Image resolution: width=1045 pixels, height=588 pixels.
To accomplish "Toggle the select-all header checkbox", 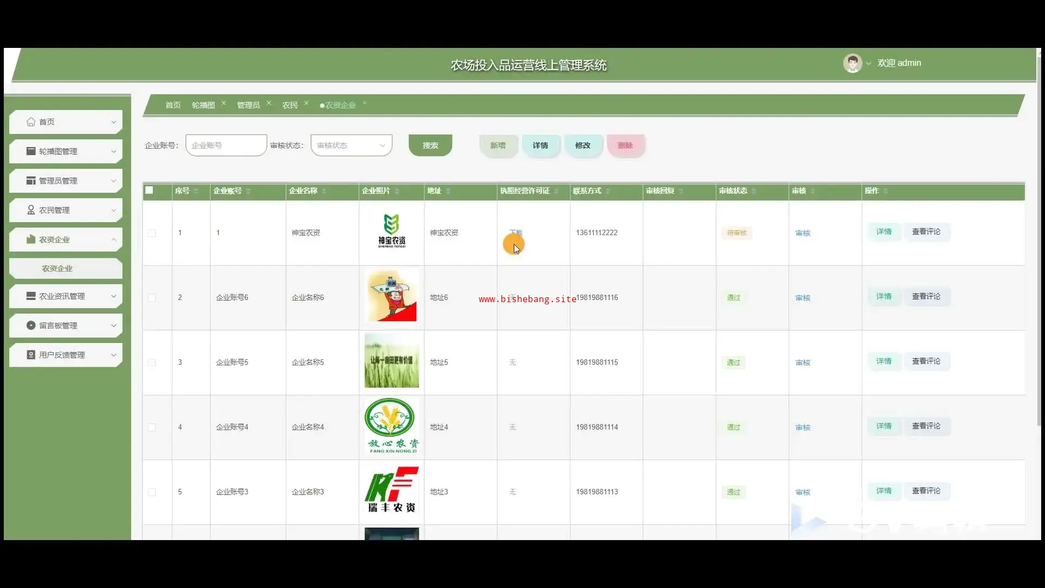I will point(149,191).
